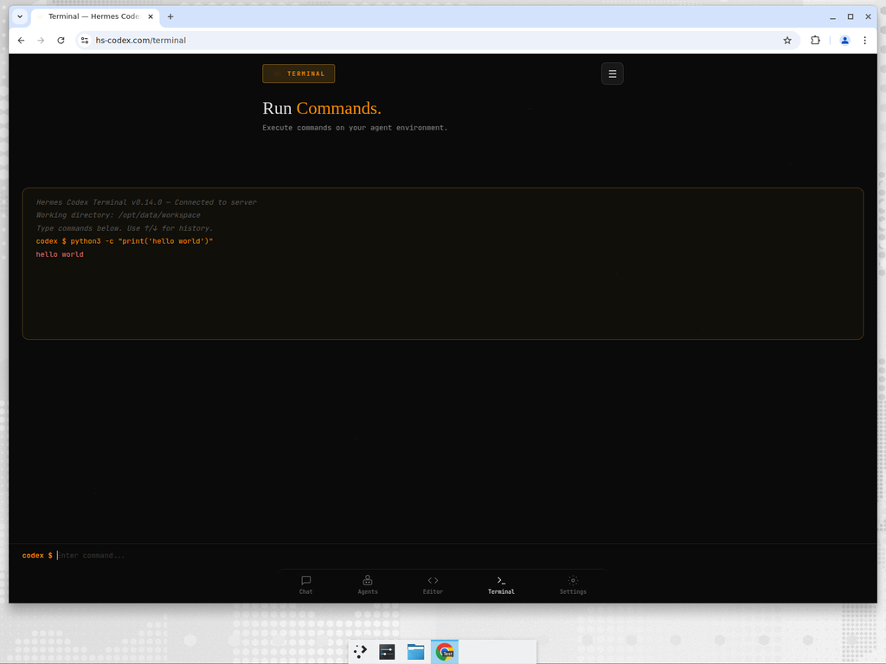Image resolution: width=886 pixels, height=664 pixels.
Task: Open the browser profile icon
Action: click(844, 40)
